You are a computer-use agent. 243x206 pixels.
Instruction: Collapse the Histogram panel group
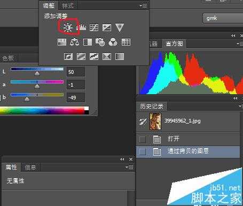click(x=233, y=36)
